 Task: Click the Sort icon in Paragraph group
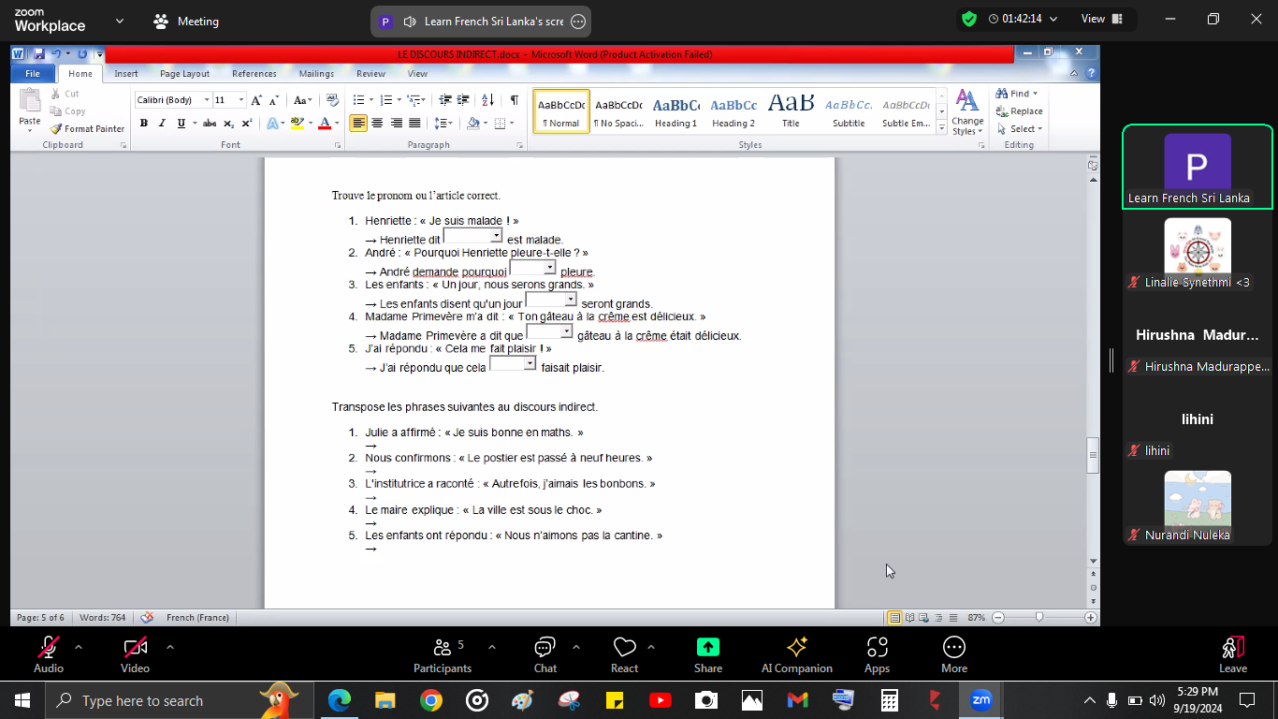pos(487,100)
